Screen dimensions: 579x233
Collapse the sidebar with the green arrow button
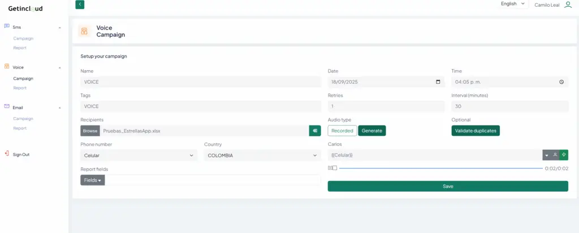click(x=80, y=5)
